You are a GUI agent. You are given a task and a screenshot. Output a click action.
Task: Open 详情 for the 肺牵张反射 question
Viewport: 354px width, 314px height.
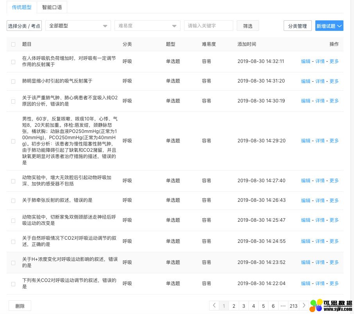coord(320,201)
